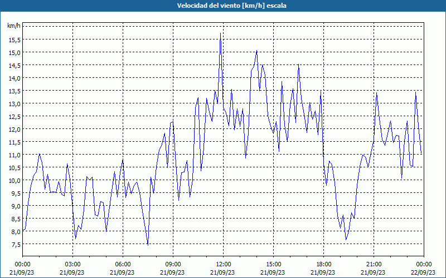
Task: Click the 18:00 time axis label
Action: point(324,265)
